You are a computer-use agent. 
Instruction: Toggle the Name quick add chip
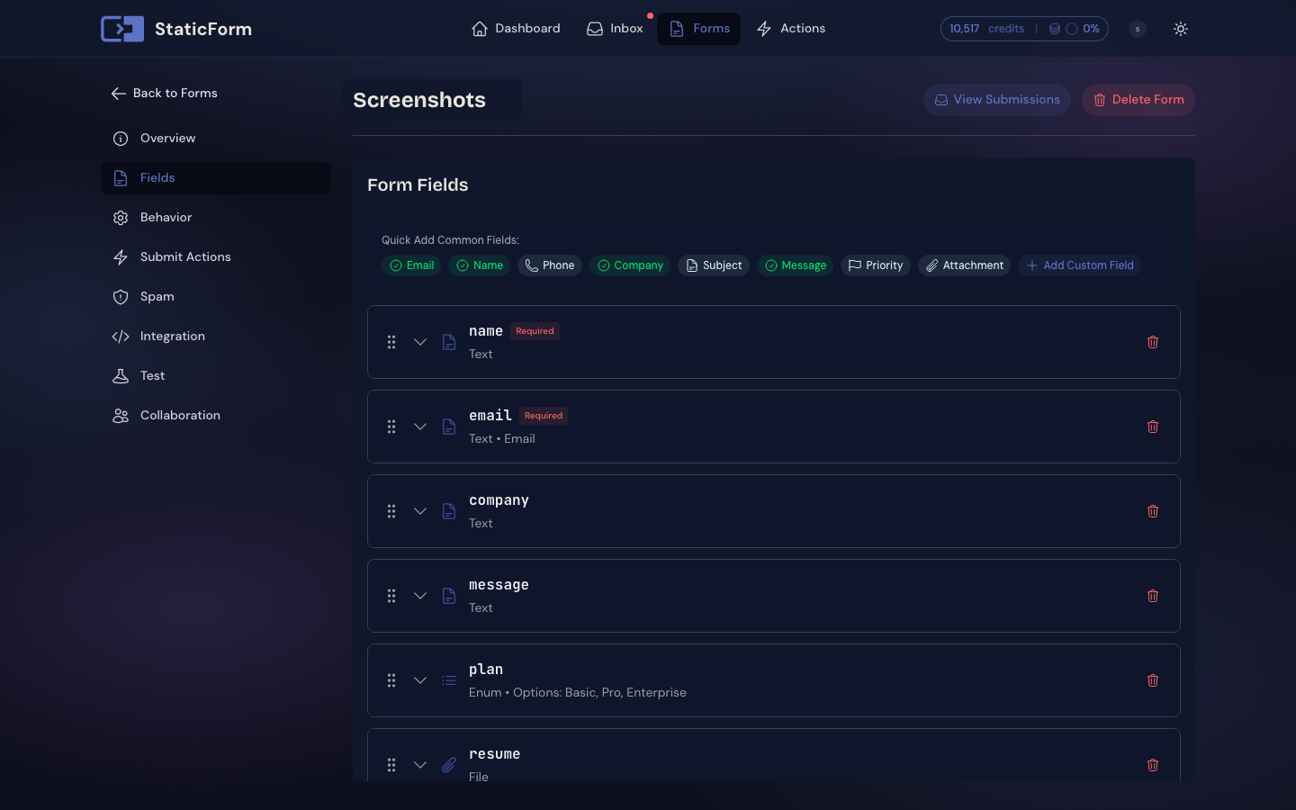tap(480, 265)
